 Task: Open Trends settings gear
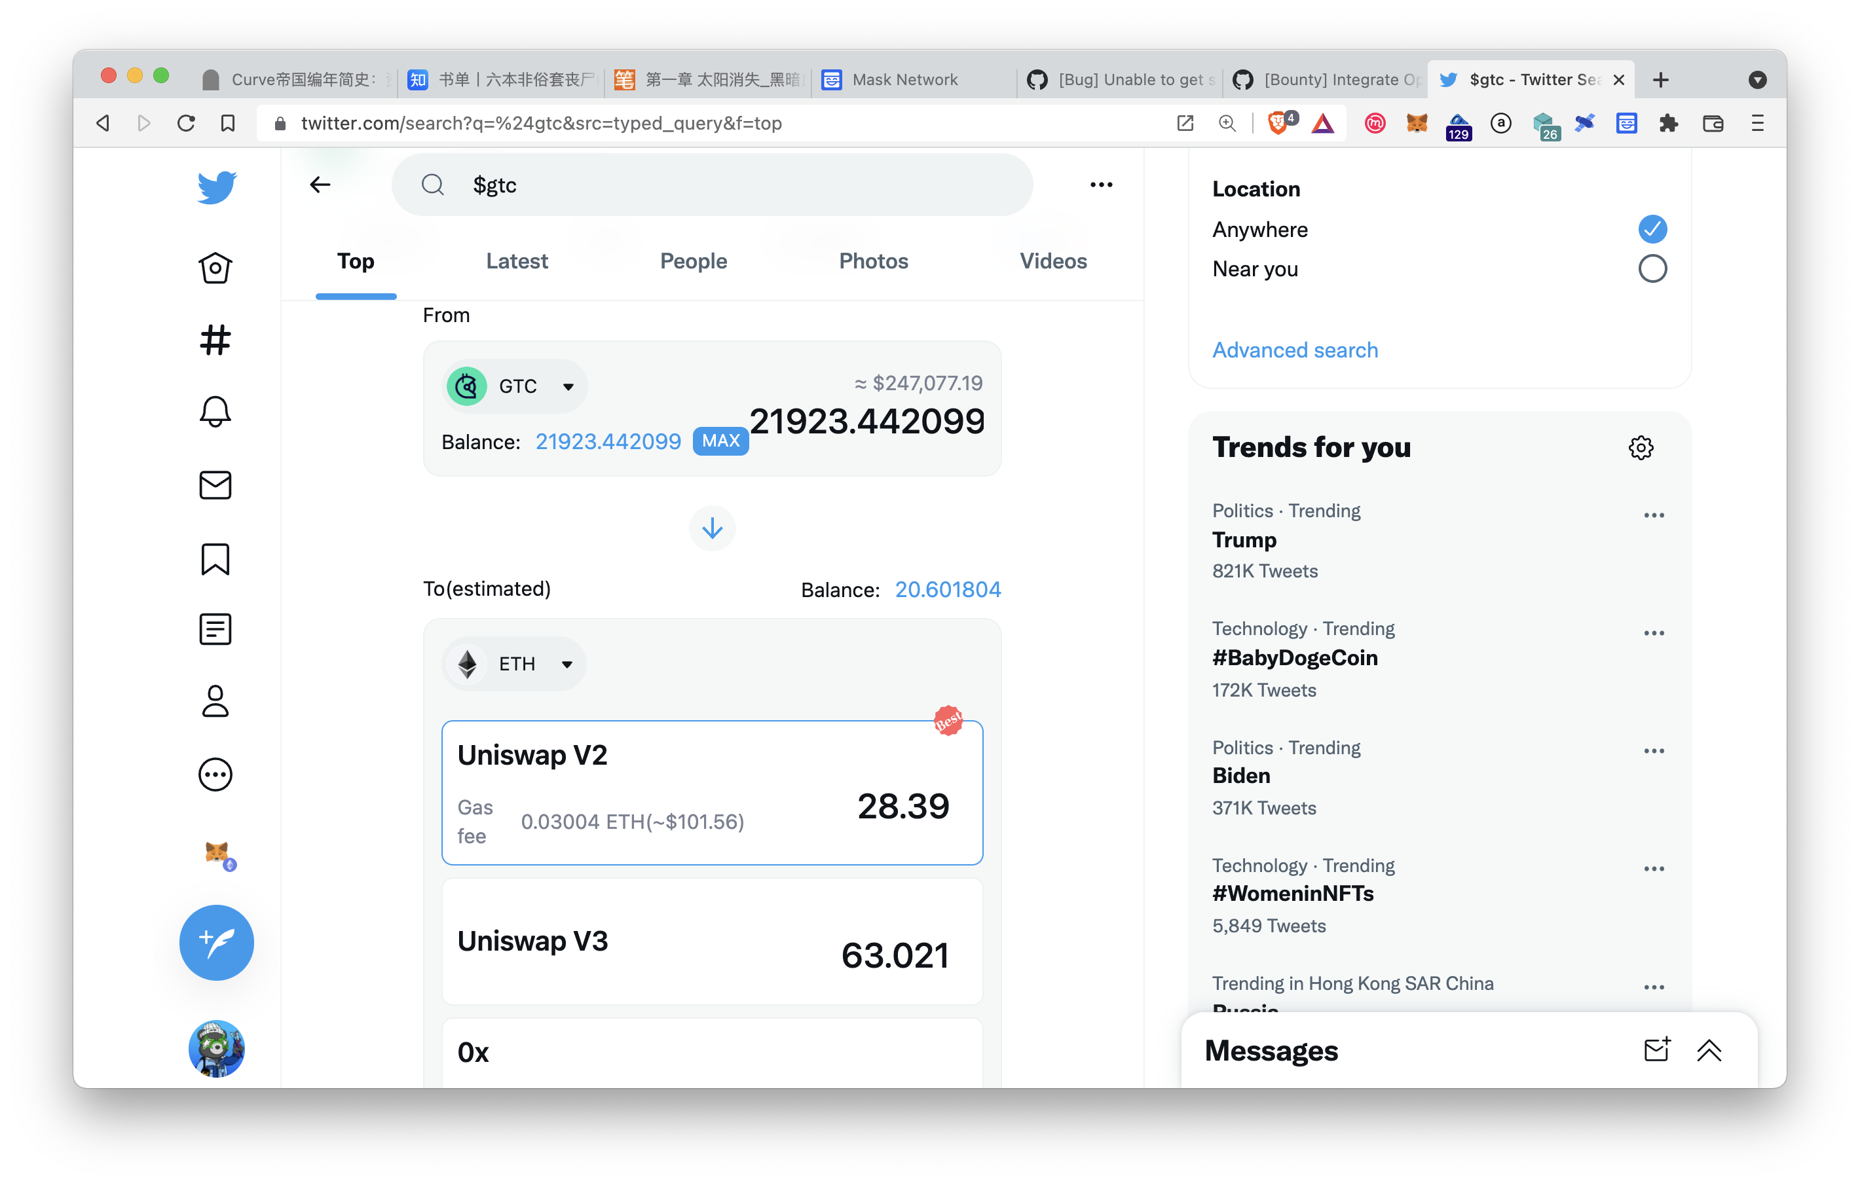click(x=1640, y=448)
